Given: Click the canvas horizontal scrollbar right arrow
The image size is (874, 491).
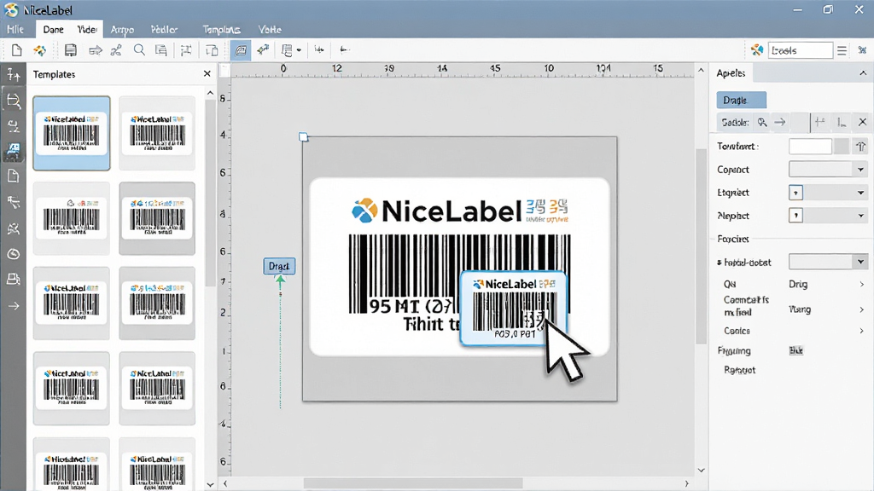Looking at the screenshot, I should click(687, 484).
